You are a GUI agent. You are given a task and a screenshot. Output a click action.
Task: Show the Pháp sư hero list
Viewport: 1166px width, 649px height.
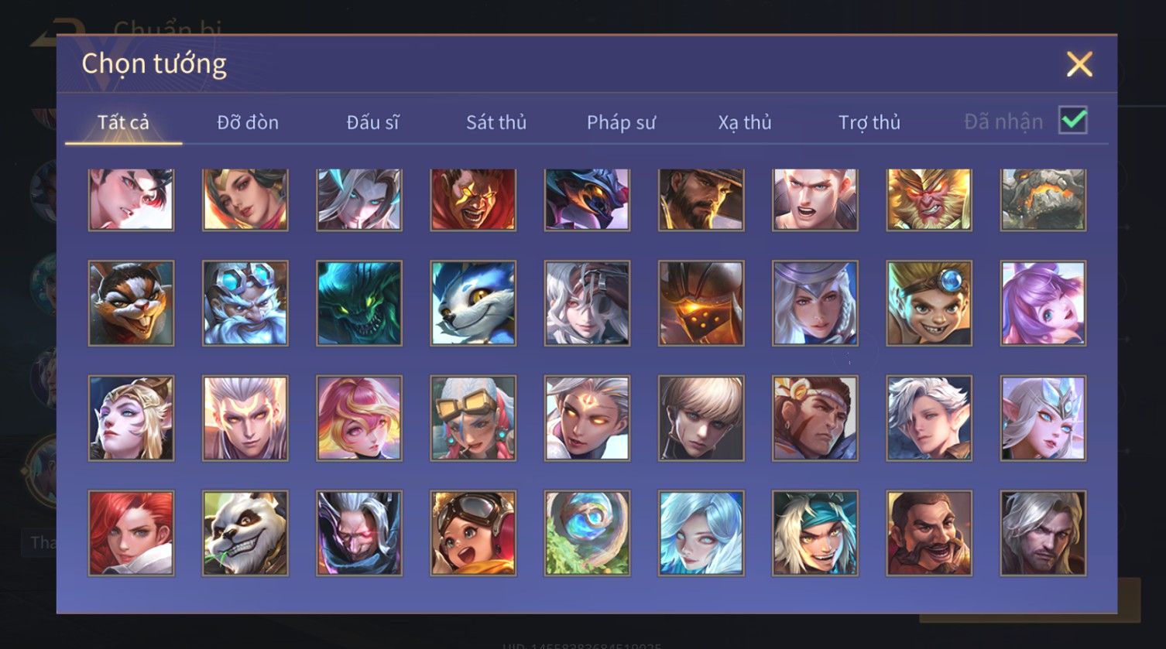pos(621,122)
